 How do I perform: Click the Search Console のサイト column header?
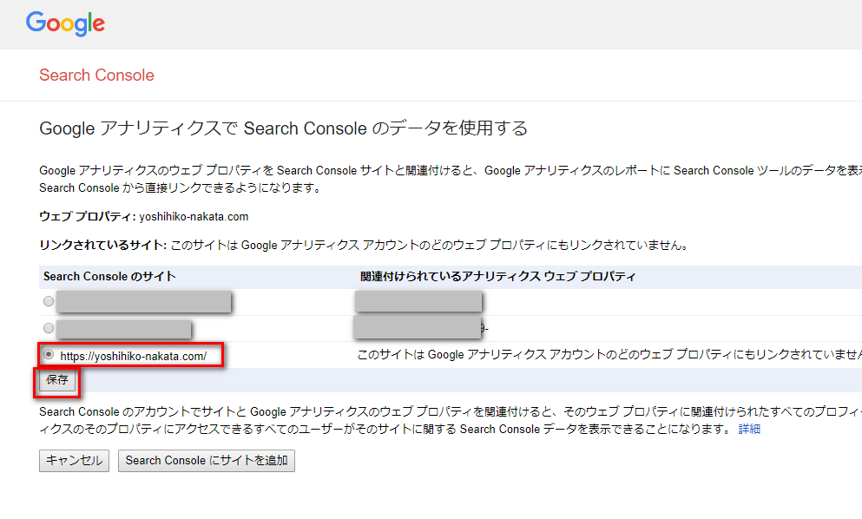pos(109,277)
